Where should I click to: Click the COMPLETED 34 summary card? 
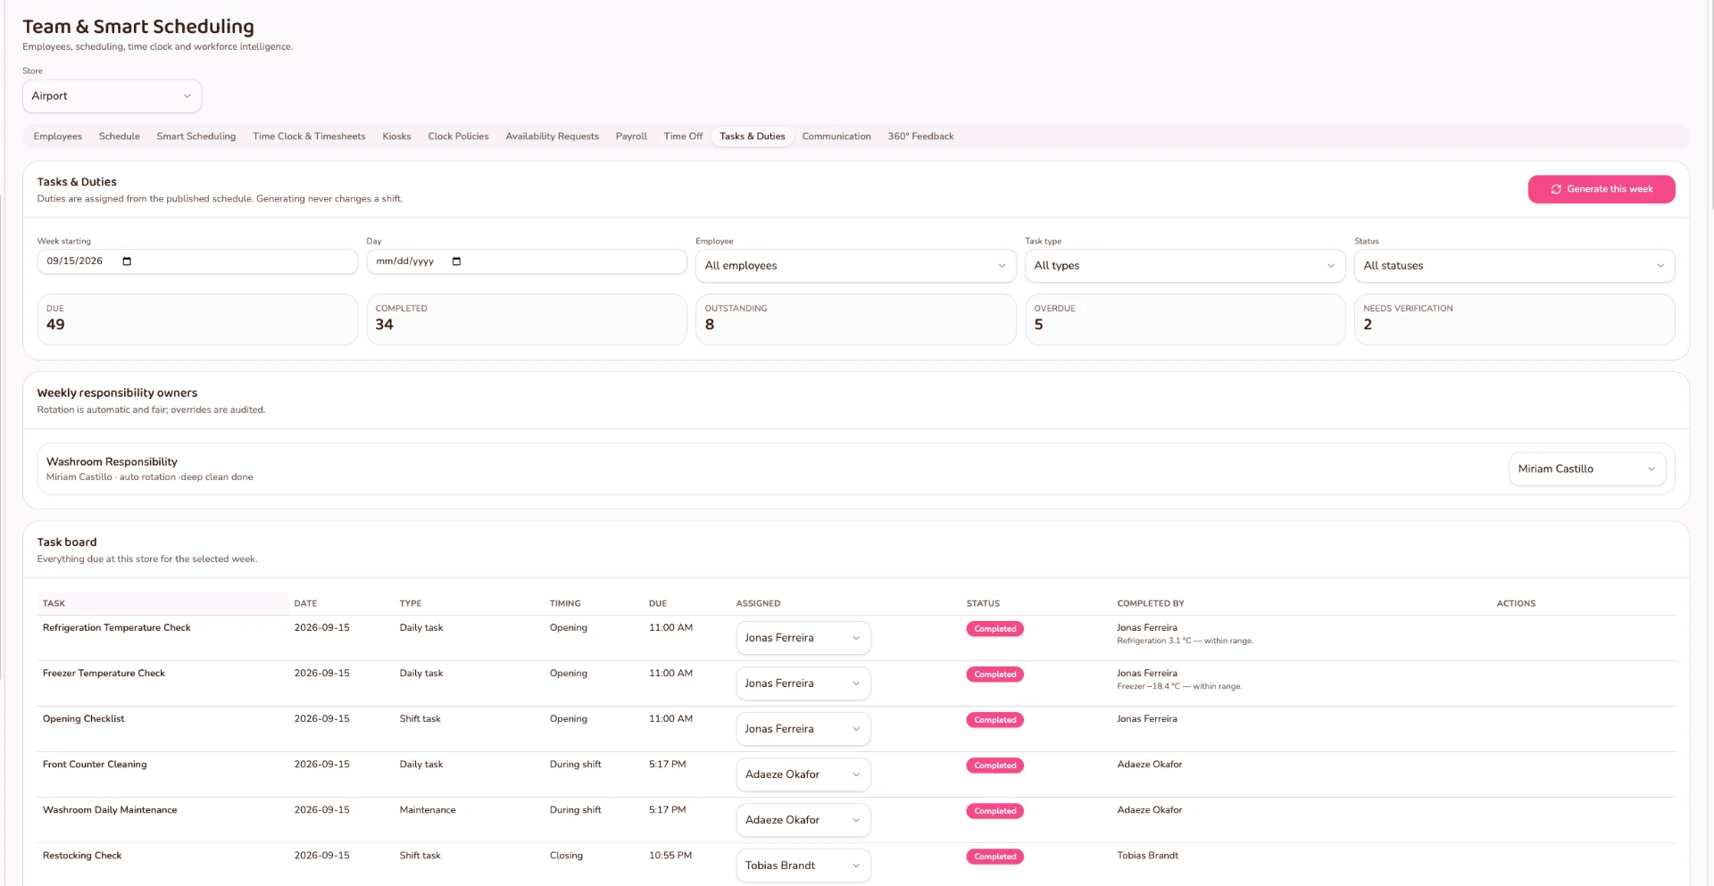click(x=527, y=319)
